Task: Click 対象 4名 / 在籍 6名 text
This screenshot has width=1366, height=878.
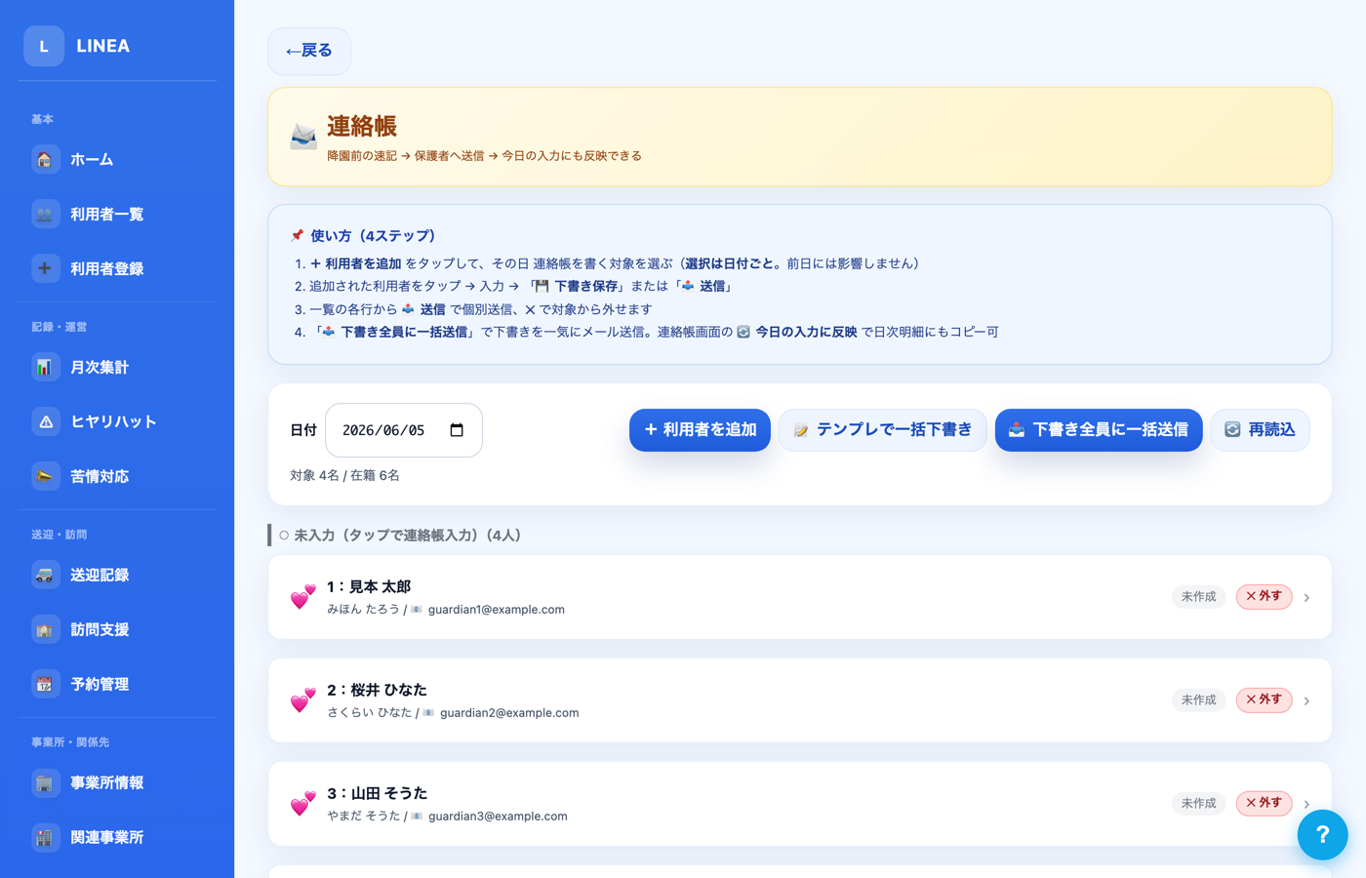Action: click(x=344, y=476)
